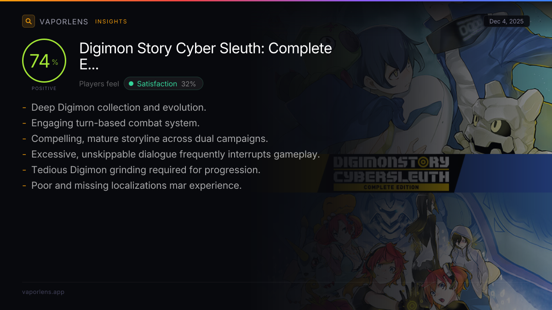Select the "Compelling, mature storyline" point
The image size is (552, 310).
click(149, 139)
